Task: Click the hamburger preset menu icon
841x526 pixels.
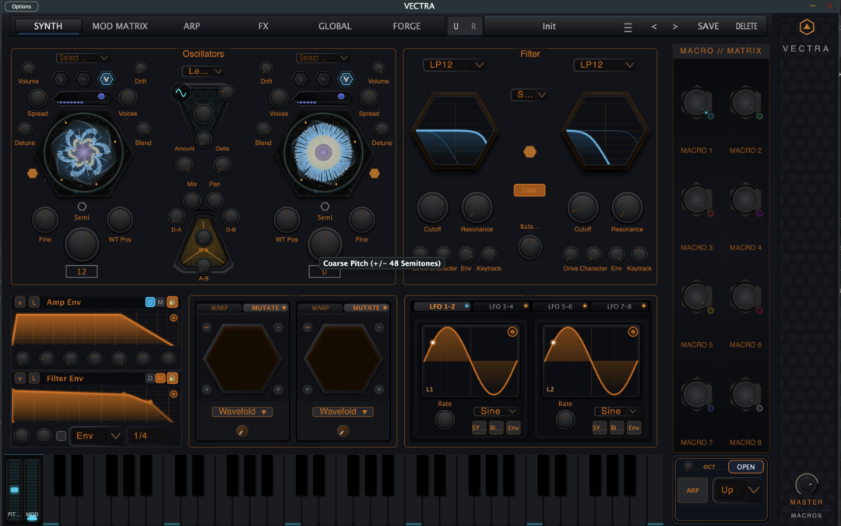Action: pos(628,26)
